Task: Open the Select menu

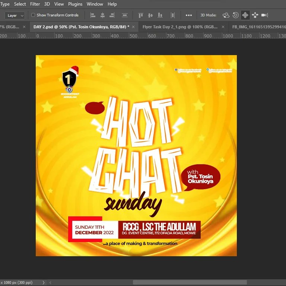Action: point(20,4)
